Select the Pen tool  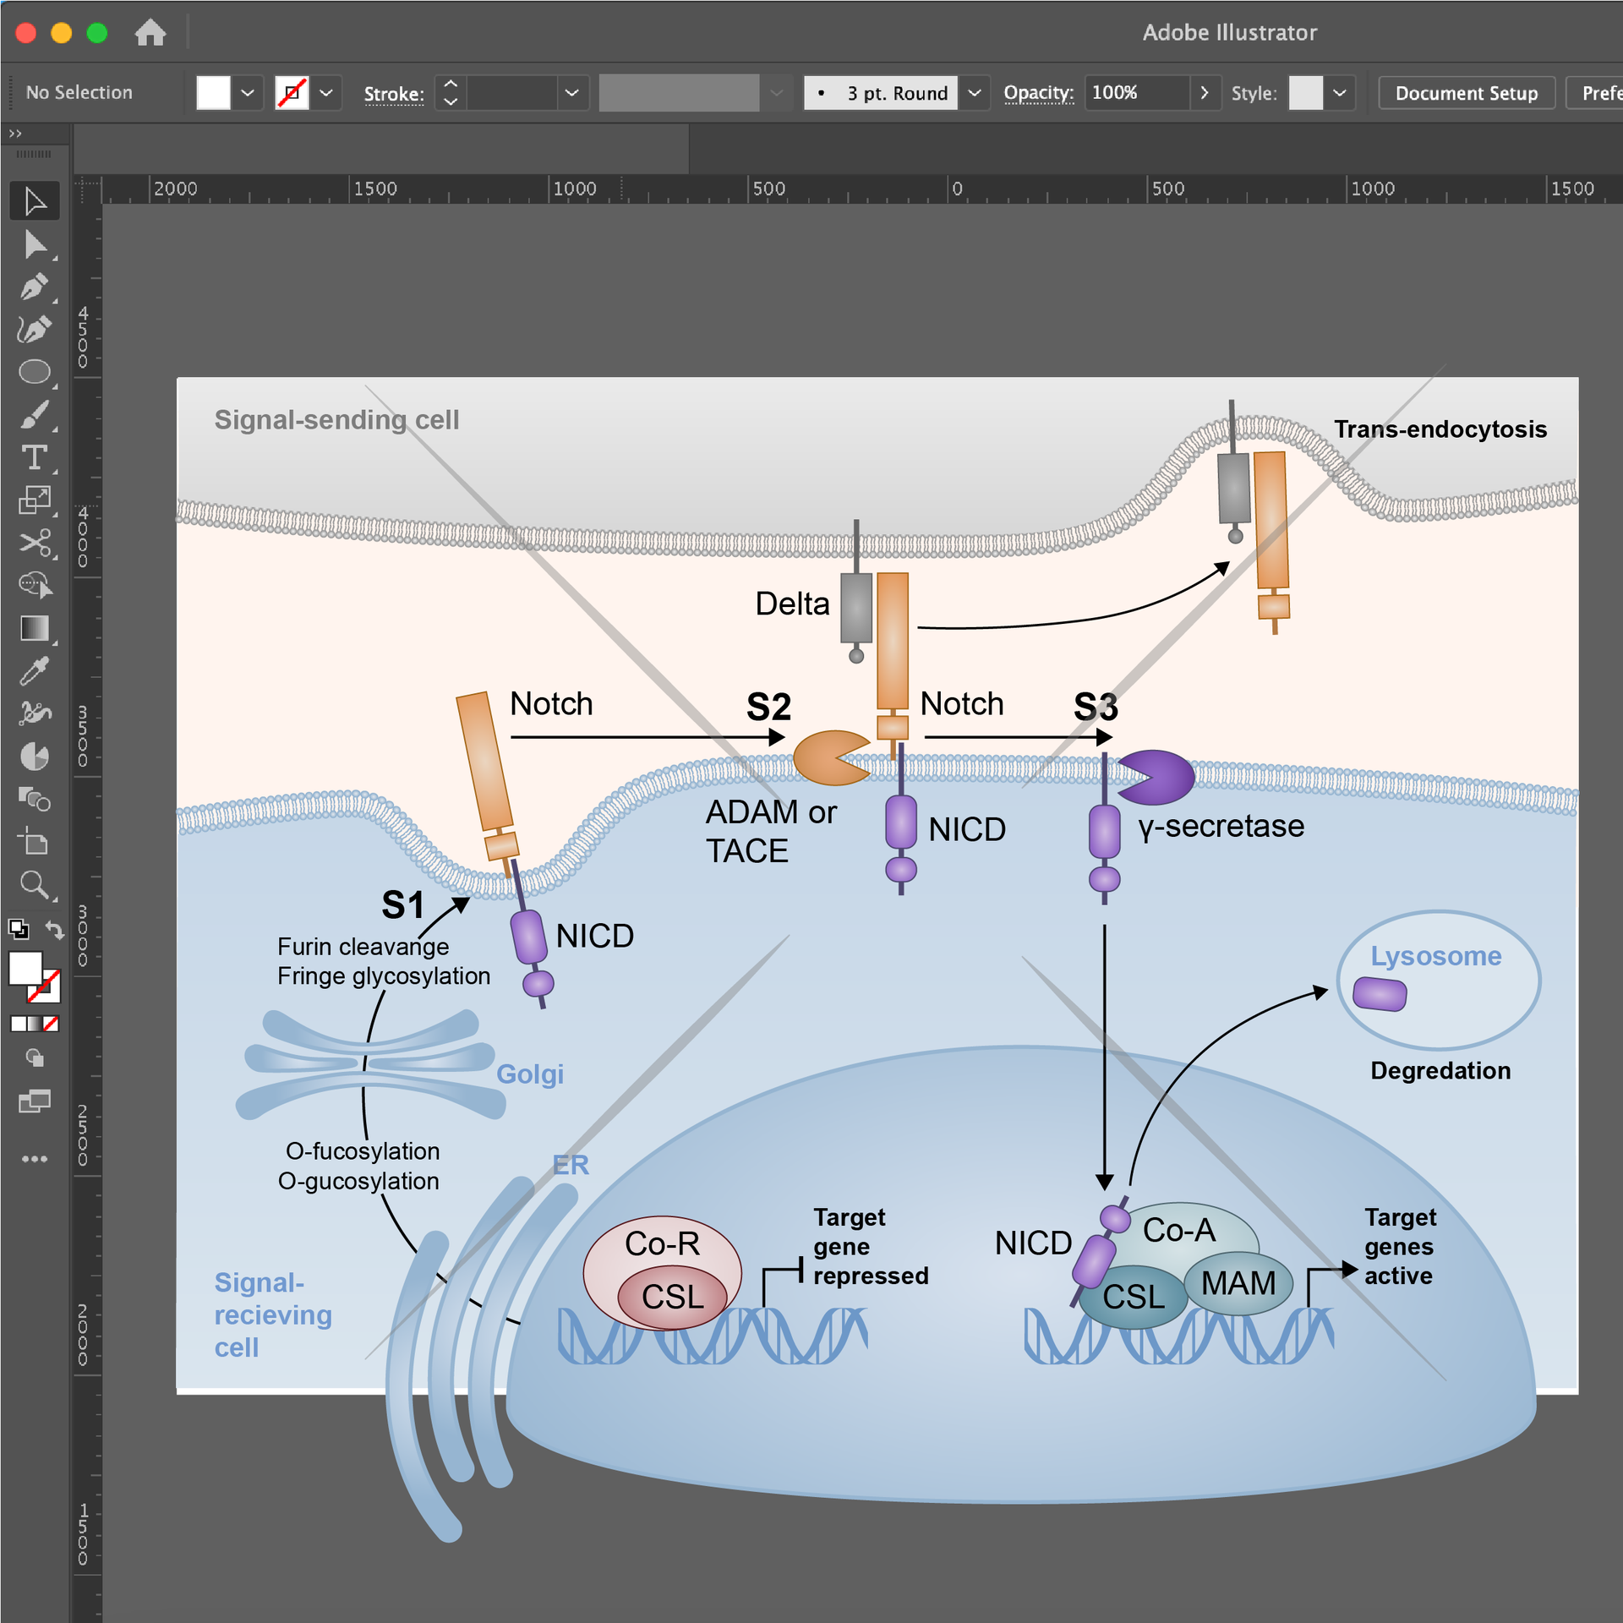(x=35, y=287)
